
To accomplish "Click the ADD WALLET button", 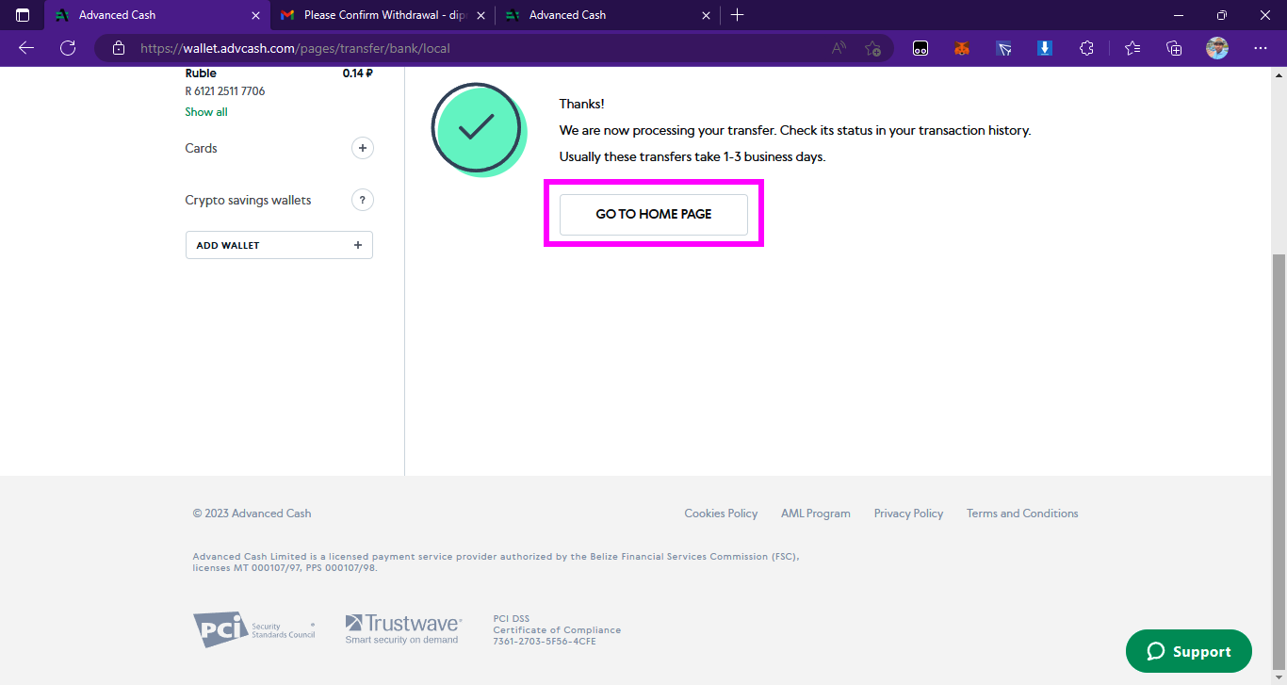I will click(279, 245).
